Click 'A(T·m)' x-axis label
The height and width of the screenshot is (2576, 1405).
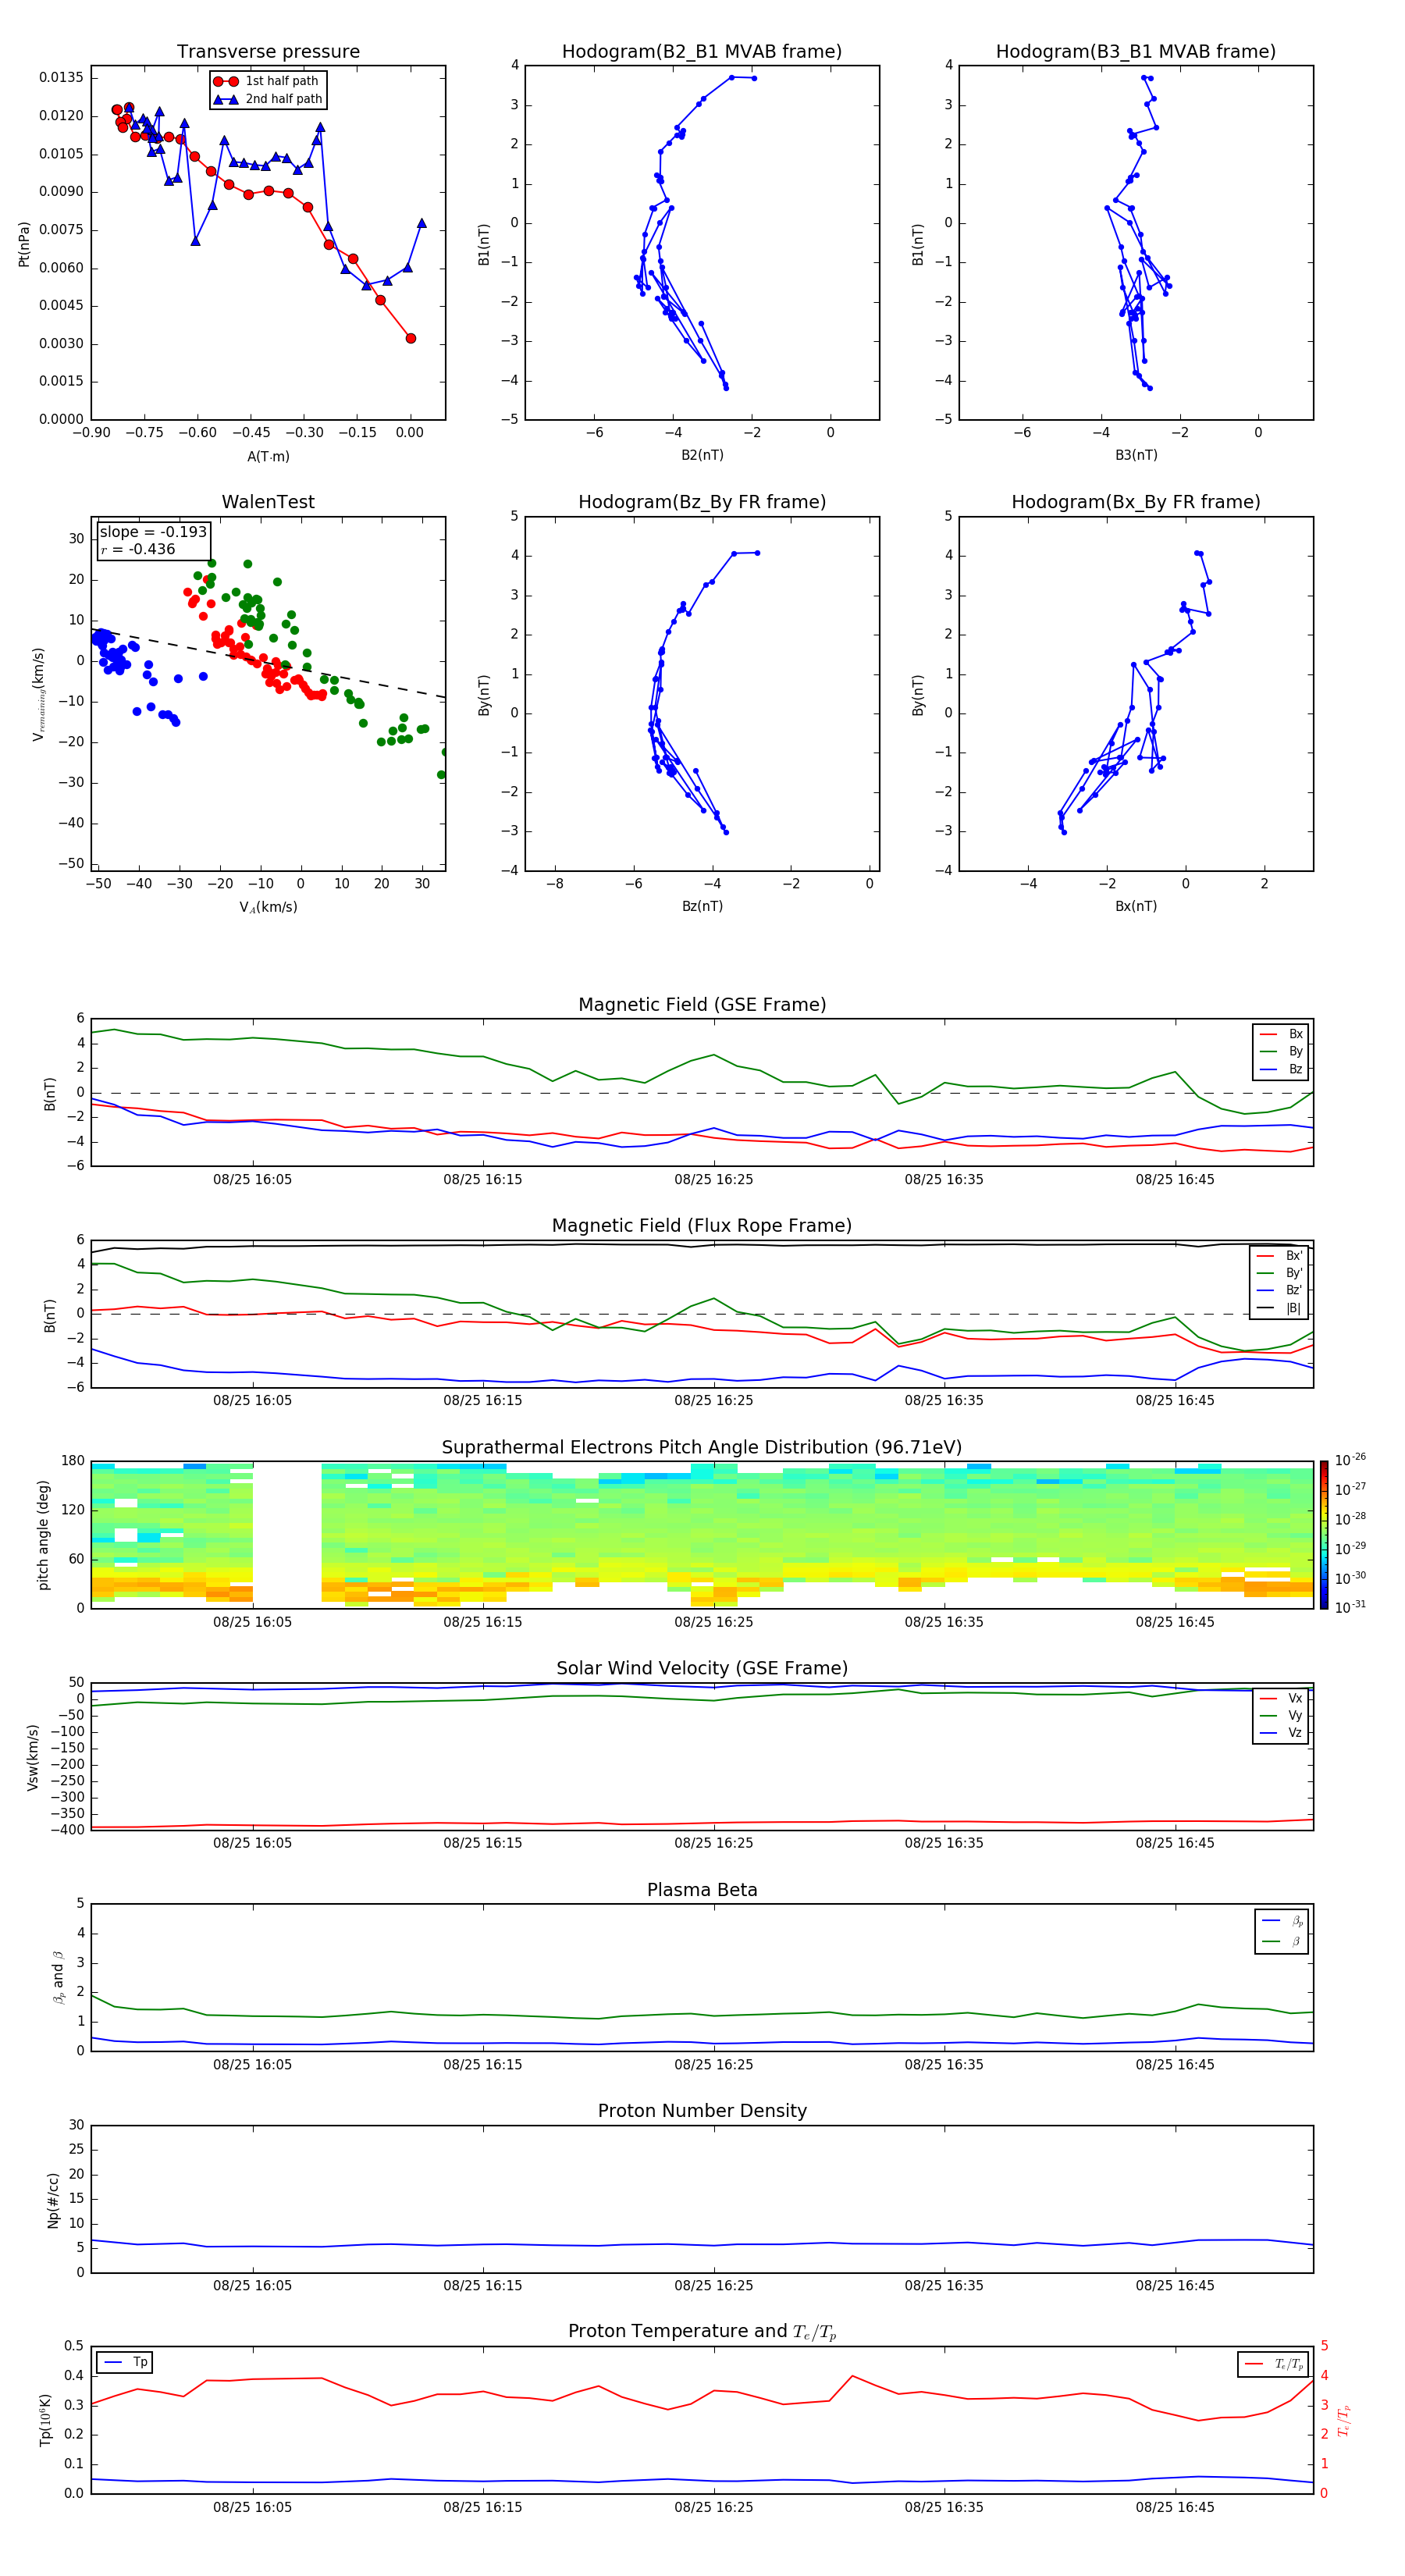point(268,457)
